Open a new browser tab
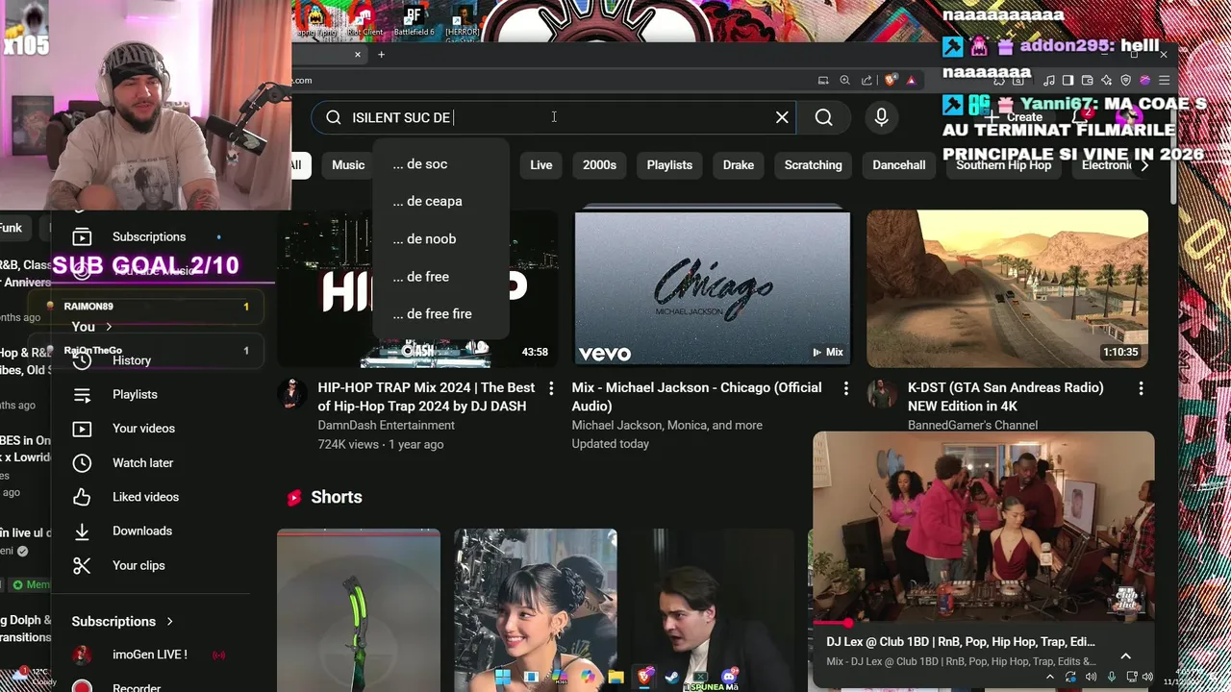Screen dimensions: 1231x692 click(381, 55)
